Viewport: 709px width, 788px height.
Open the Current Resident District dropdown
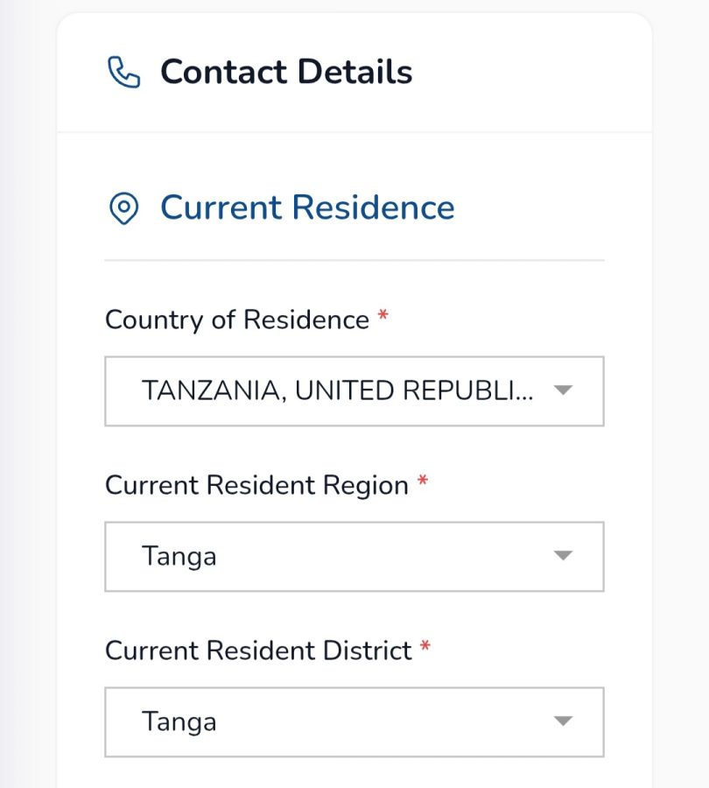[354, 722]
